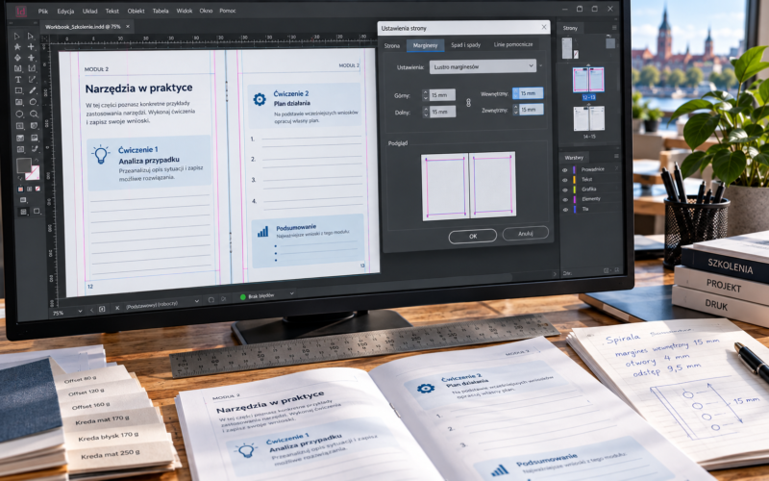The image size is (769, 481).
Task: Open the Edycja menu
Action: coord(65,11)
